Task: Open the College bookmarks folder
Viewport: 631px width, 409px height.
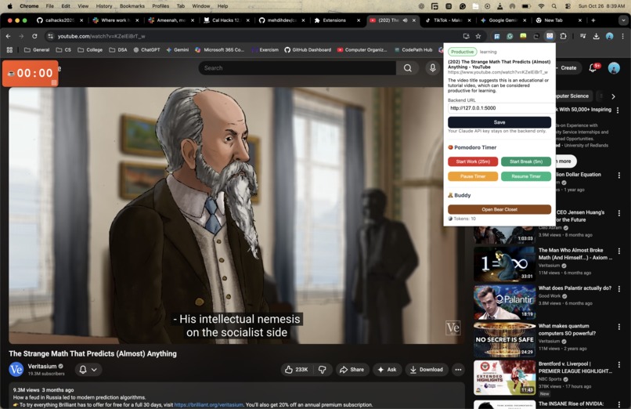Action: [90, 50]
